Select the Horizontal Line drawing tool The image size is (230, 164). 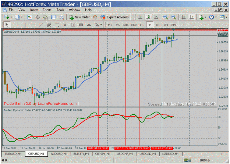click(33, 25)
